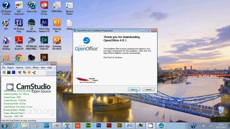Click Next in the OpenOffice installer

point(134,90)
